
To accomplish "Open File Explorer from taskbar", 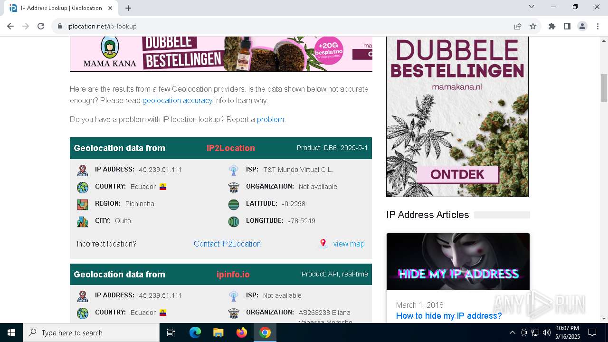I will point(218,332).
